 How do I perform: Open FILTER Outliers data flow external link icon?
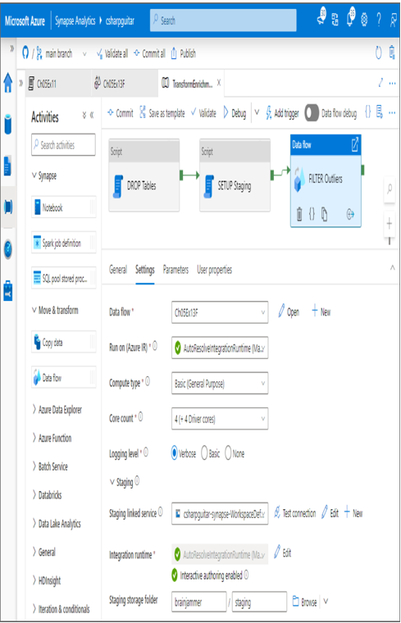(x=355, y=144)
